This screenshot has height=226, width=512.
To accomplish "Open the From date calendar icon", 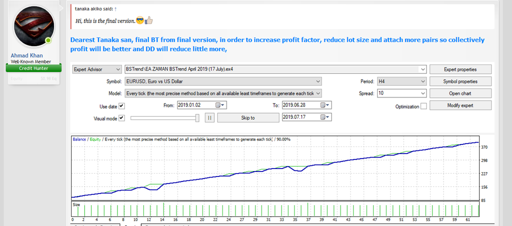I will (220, 105).
